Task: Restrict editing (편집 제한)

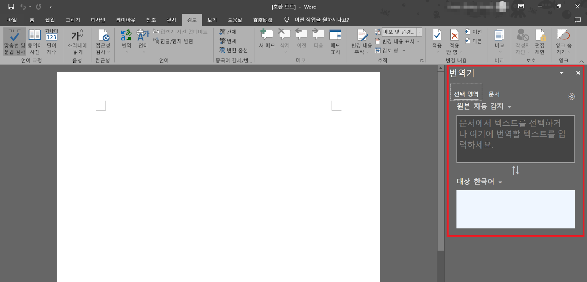Action: [540, 41]
